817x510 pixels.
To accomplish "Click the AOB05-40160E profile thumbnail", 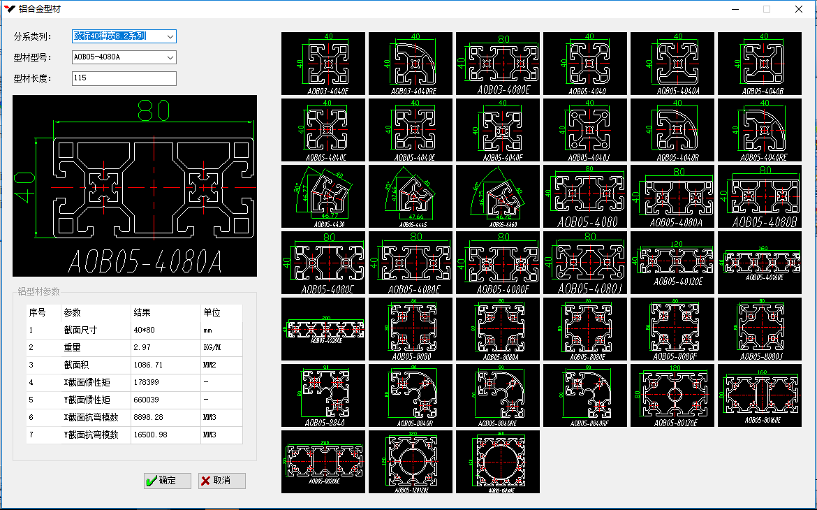I will tap(760, 262).
